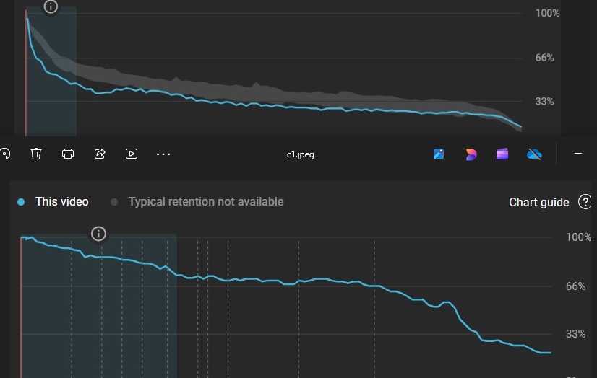597x378 pixels.
Task: Open the purple Clipchamp video editor icon
Action: coord(502,154)
